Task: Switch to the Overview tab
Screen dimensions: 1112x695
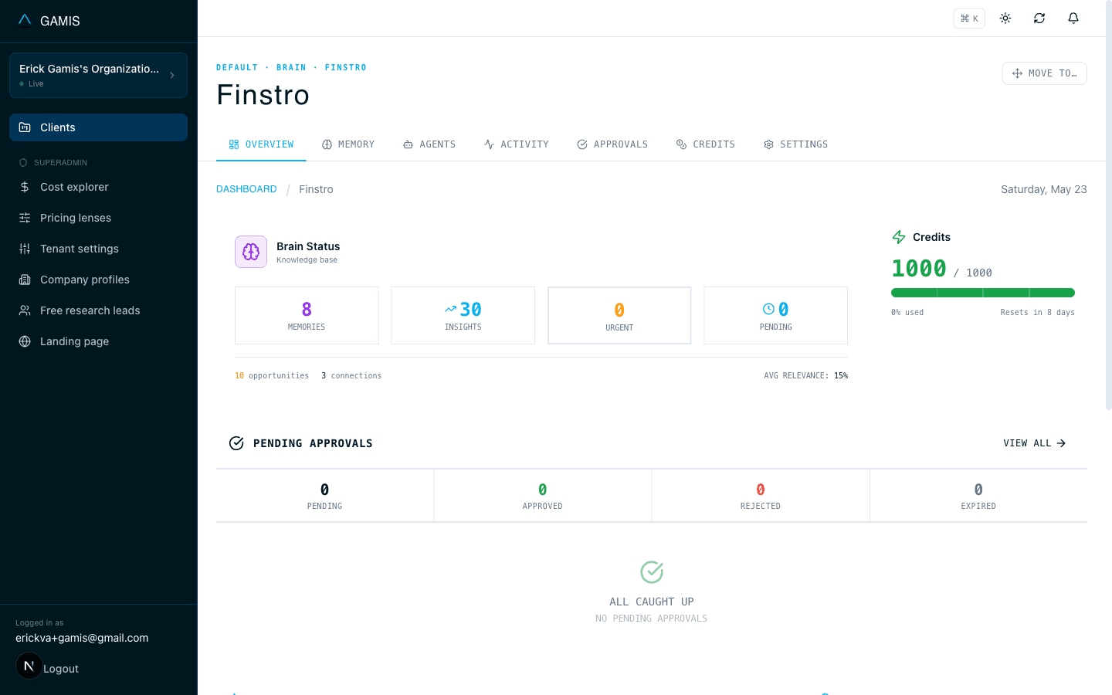Action: 261,144
